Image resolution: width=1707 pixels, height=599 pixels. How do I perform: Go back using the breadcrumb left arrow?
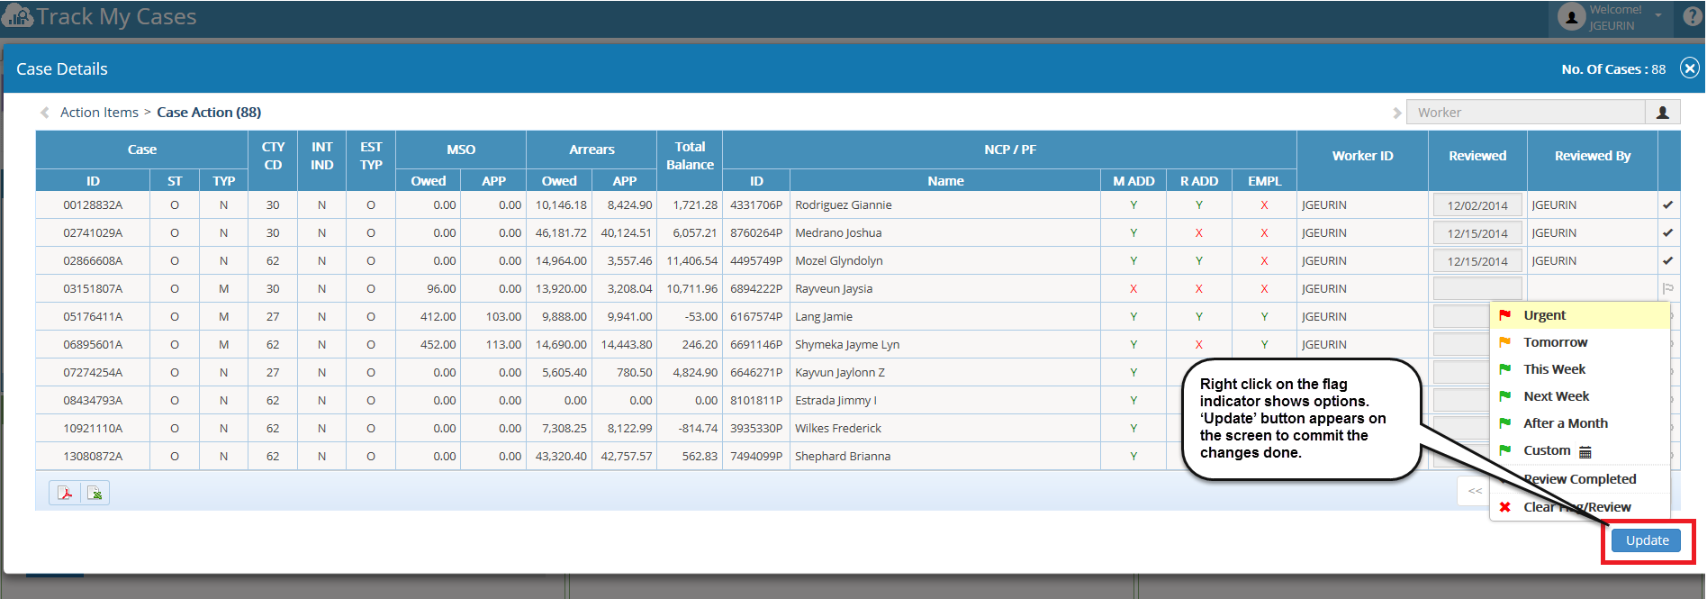pyautogui.click(x=44, y=113)
